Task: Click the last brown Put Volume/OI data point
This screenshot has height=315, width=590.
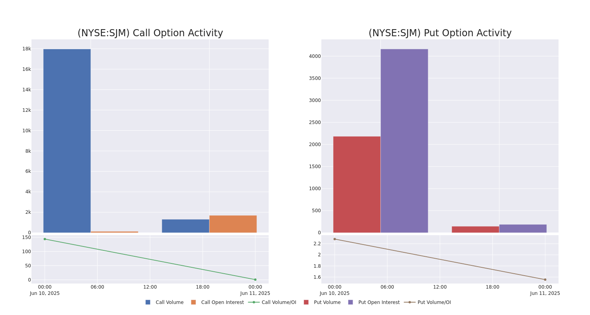Action: (545, 280)
